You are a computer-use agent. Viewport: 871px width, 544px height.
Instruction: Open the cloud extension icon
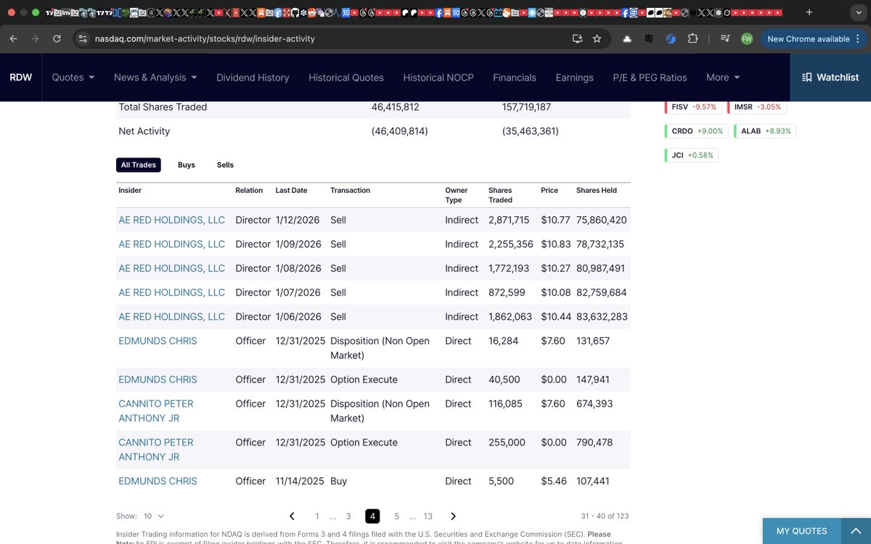point(627,38)
